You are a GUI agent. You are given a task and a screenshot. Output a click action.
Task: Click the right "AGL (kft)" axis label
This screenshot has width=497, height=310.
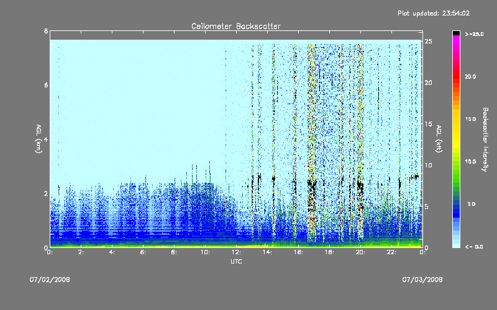(x=439, y=139)
